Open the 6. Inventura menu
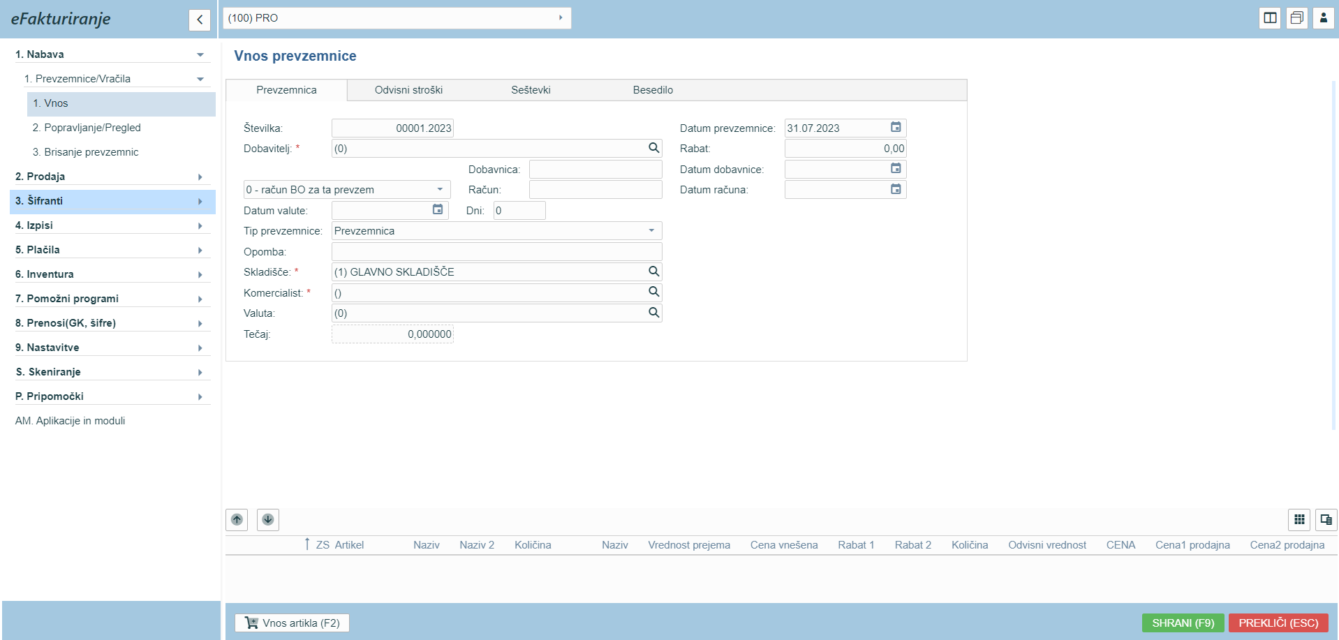The width and height of the screenshot is (1339, 640). click(112, 274)
